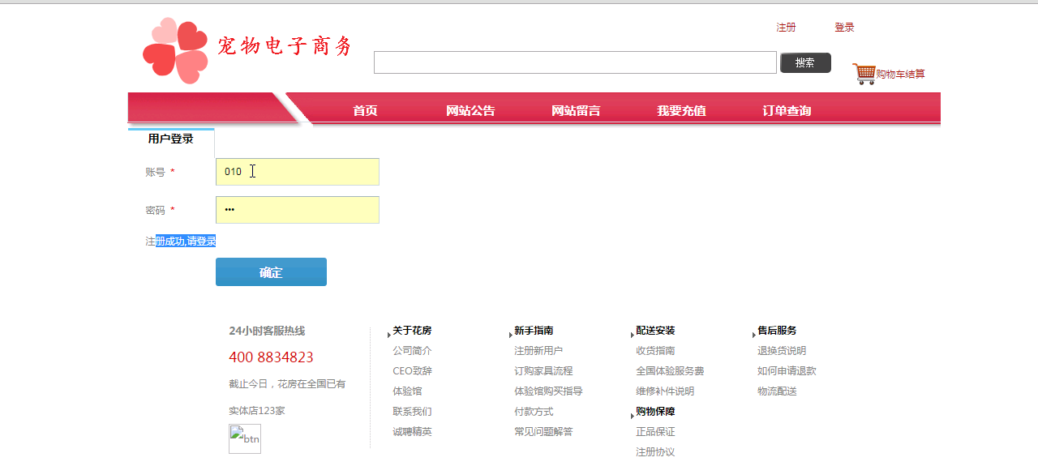Open 订购家具流程 footer link
This screenshot has width=1038, height=466.
click(x=543, y=371)
